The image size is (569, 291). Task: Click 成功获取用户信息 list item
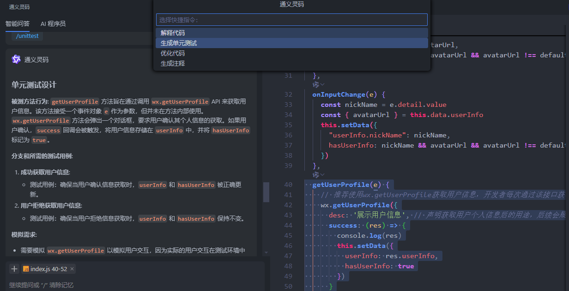click(x=45, y=172)
